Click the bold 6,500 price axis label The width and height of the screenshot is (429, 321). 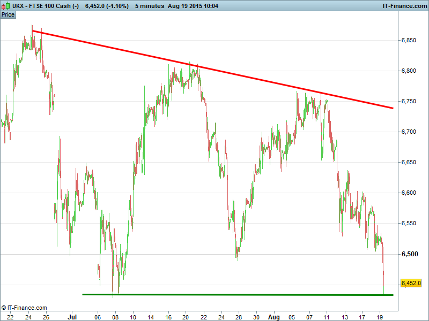click(410, 254)
